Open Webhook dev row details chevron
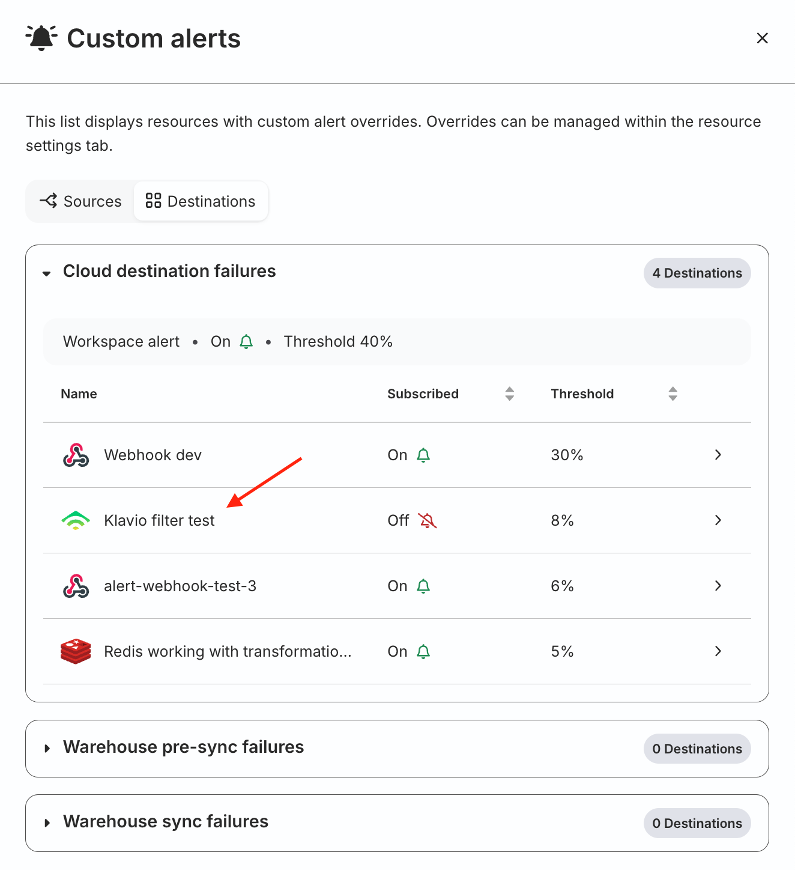The height and width of the screenshot is (870, 795). pos(718,455)
